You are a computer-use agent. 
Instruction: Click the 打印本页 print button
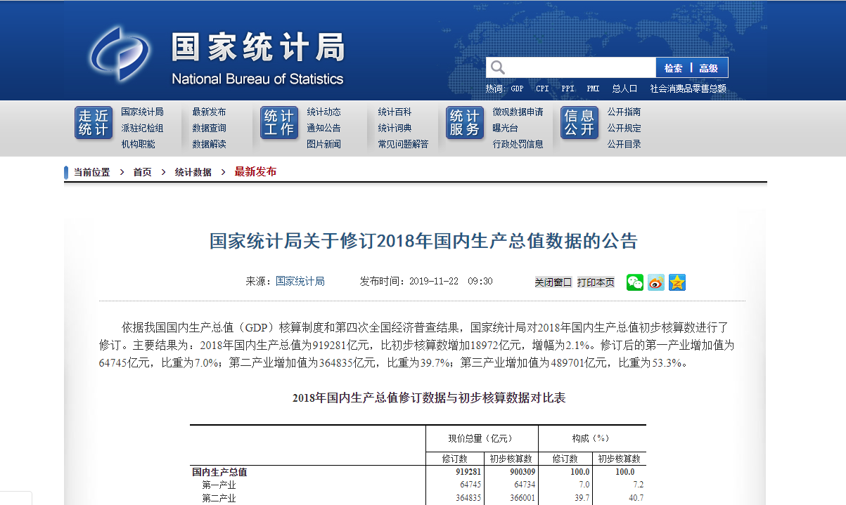(x=596, y=282)
